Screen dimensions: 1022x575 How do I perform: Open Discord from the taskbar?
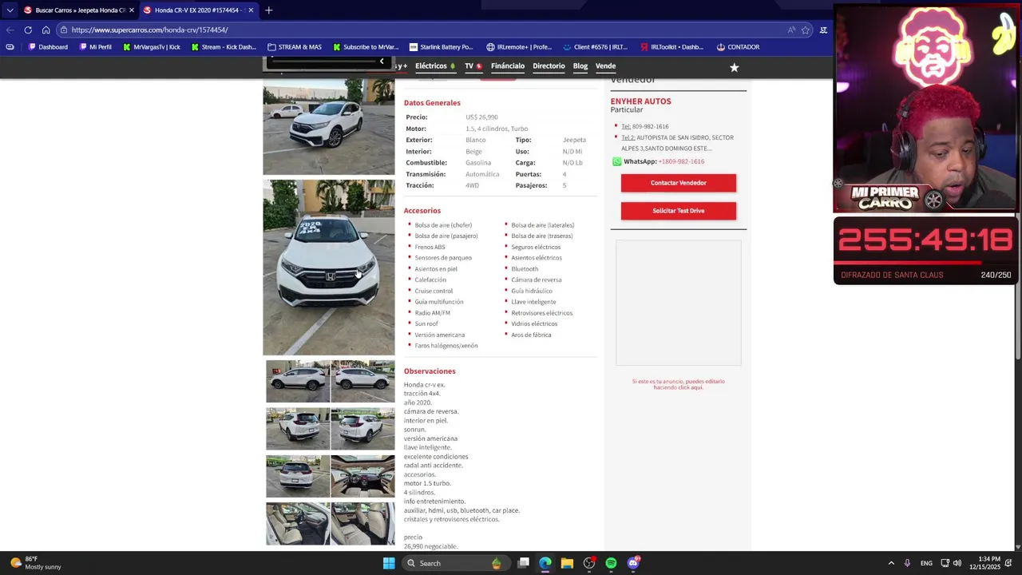click(633, 563)
